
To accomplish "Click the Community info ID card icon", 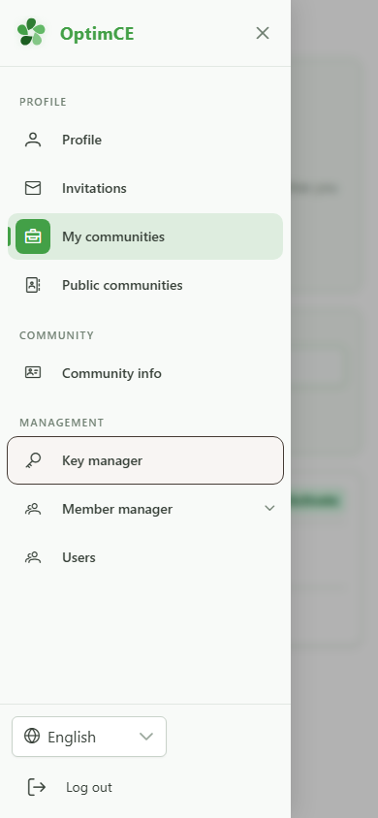I will click(33, 372).
